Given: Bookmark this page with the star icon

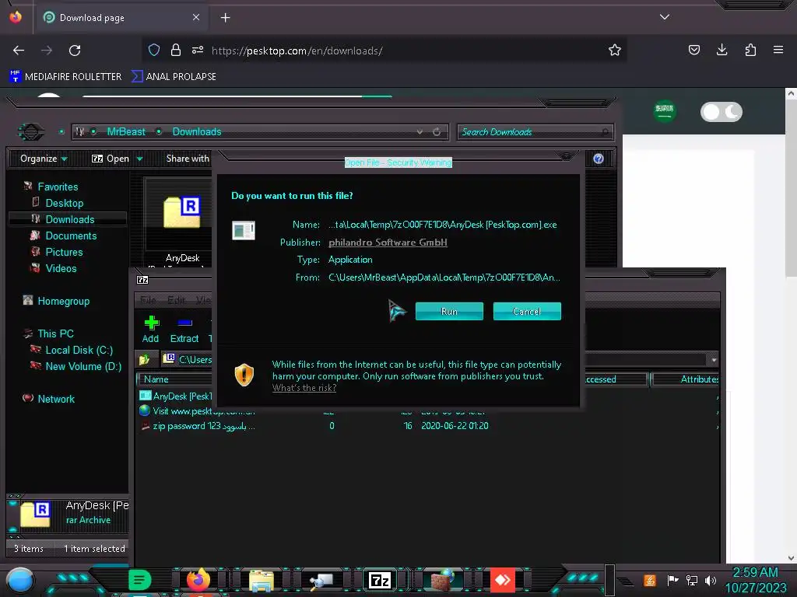Looking at the screenshot, I should tap(615, 50).
